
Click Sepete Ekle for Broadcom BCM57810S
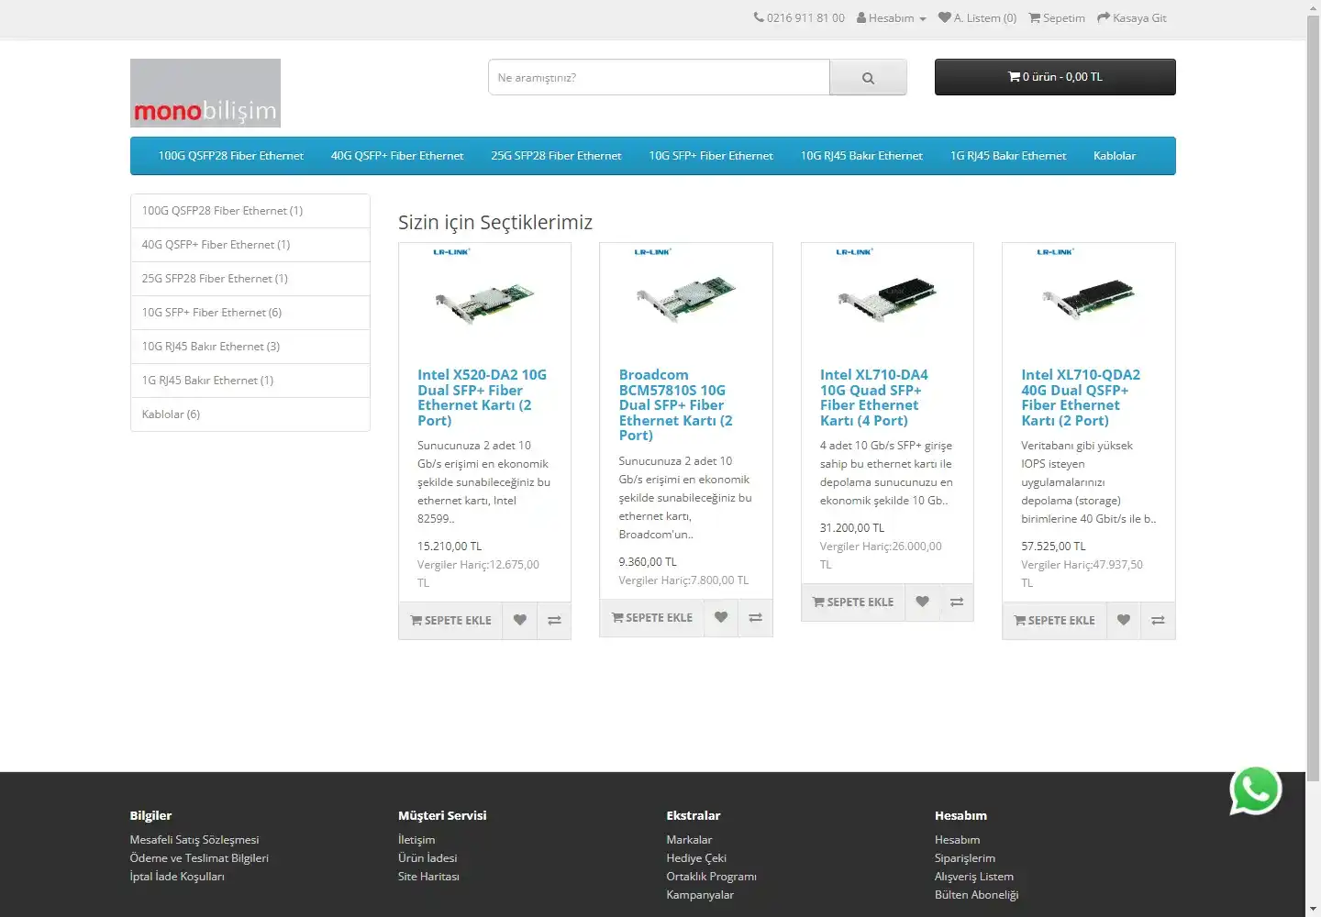652,618
